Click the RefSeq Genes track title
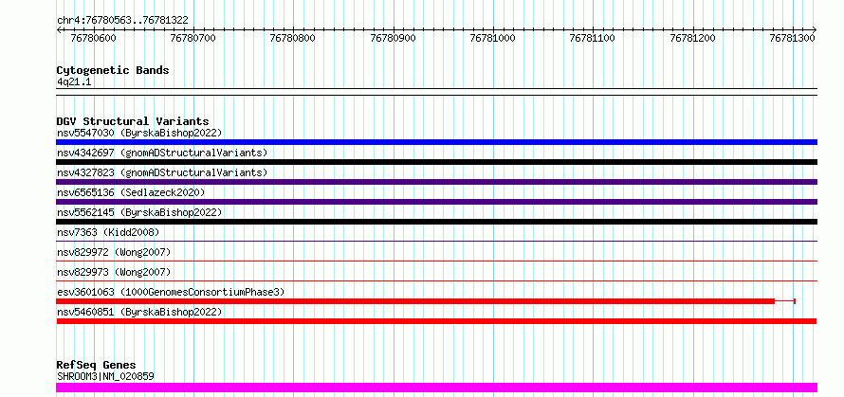The image size is (844, 397). [x=97, y=366]
